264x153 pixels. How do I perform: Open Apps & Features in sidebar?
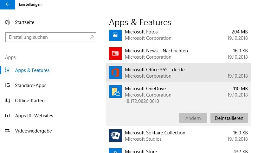click(32, 70)
